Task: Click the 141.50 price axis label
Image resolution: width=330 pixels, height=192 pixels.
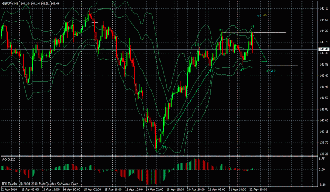Action: point(324,98)
